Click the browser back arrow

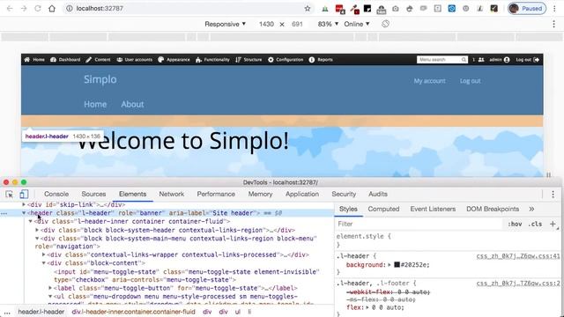click(x=10, y=8)
